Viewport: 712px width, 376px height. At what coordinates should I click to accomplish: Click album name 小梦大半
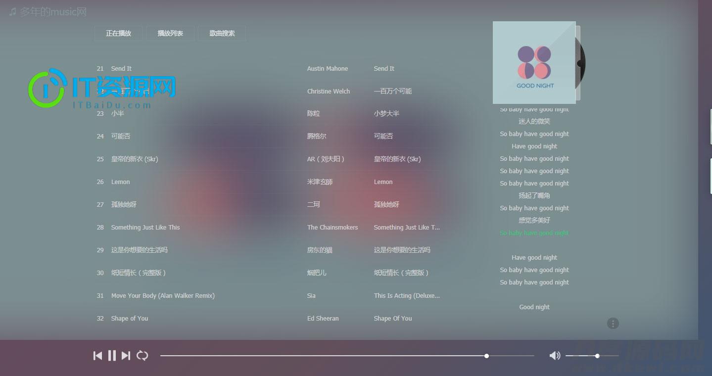tap(386, 114)
